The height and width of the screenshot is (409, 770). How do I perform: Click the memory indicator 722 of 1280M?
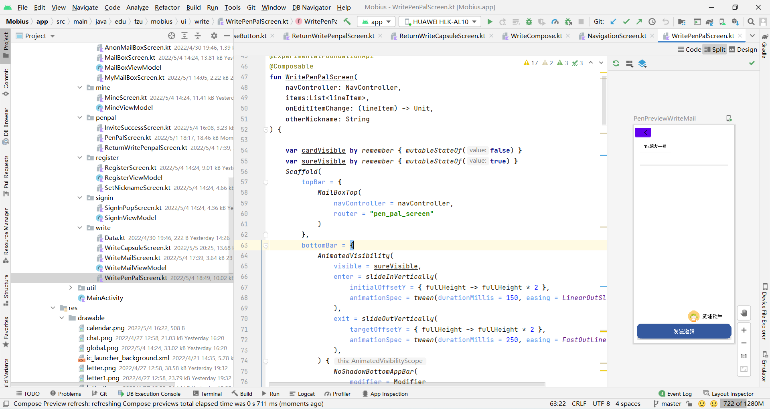[744, 403]
